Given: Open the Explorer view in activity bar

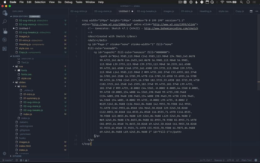Looking at the screenshot, I should click(5, 13).
